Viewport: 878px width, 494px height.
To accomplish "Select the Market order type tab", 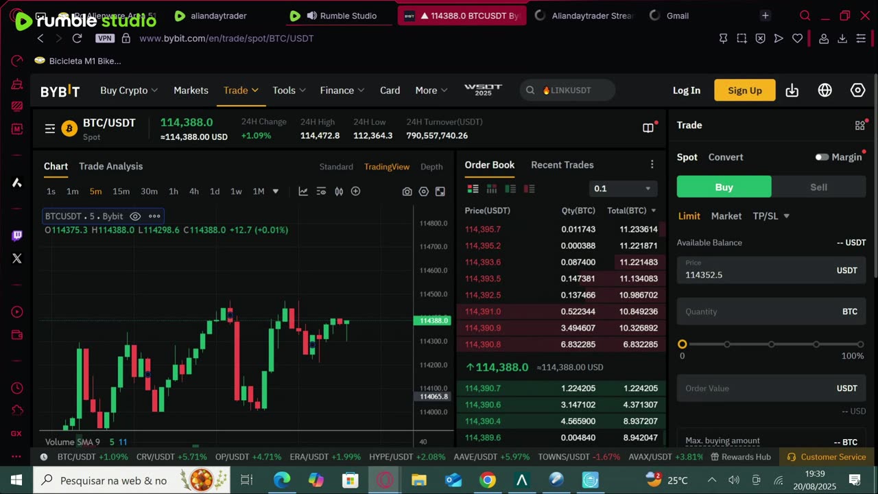I will (726, 216).
